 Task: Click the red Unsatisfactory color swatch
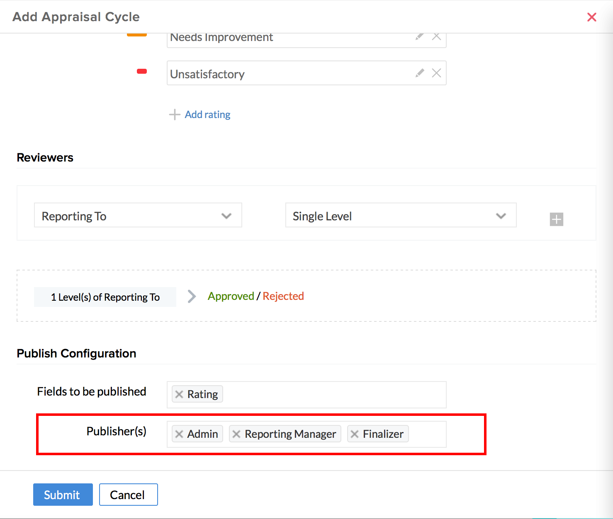[x=142, y=71]
